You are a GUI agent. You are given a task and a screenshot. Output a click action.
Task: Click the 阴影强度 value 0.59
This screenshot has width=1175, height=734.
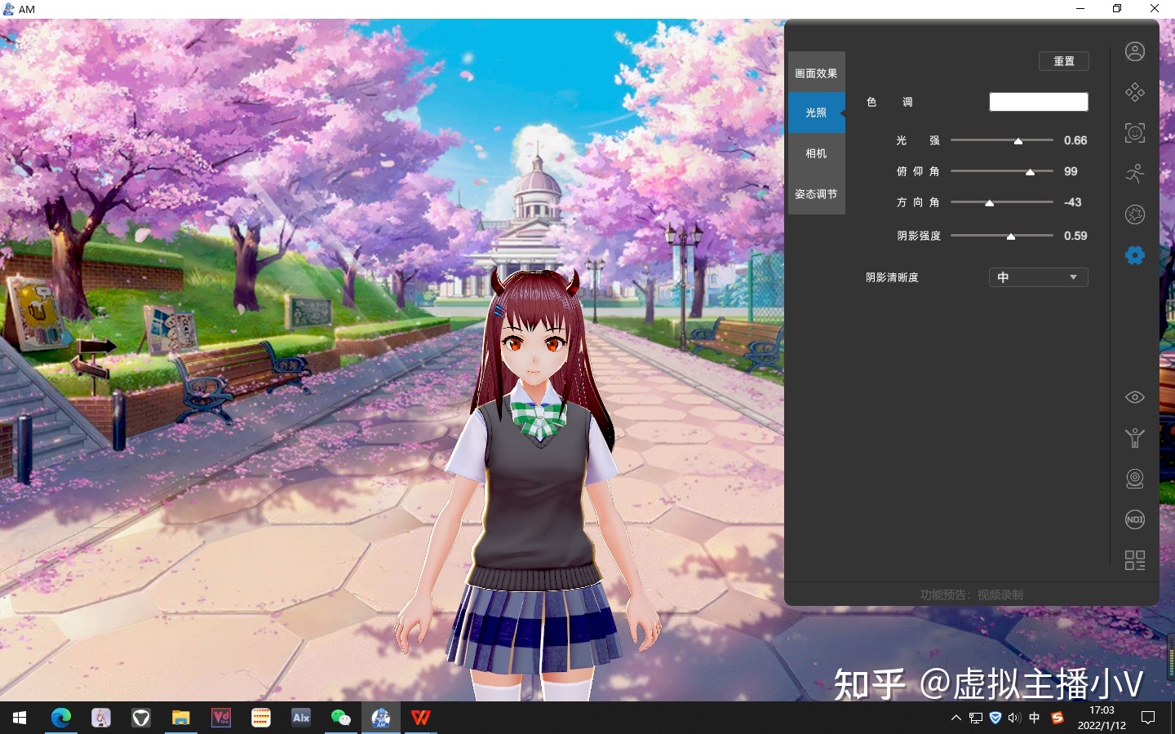click(x=1075, y=236)
